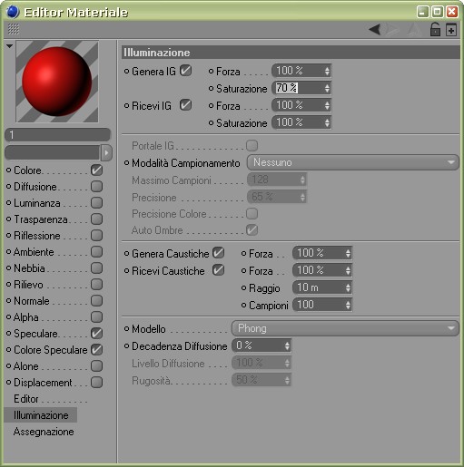Click the material name field showing 1
The width and height of the screenshot is (464, 467).
[57, 135]
